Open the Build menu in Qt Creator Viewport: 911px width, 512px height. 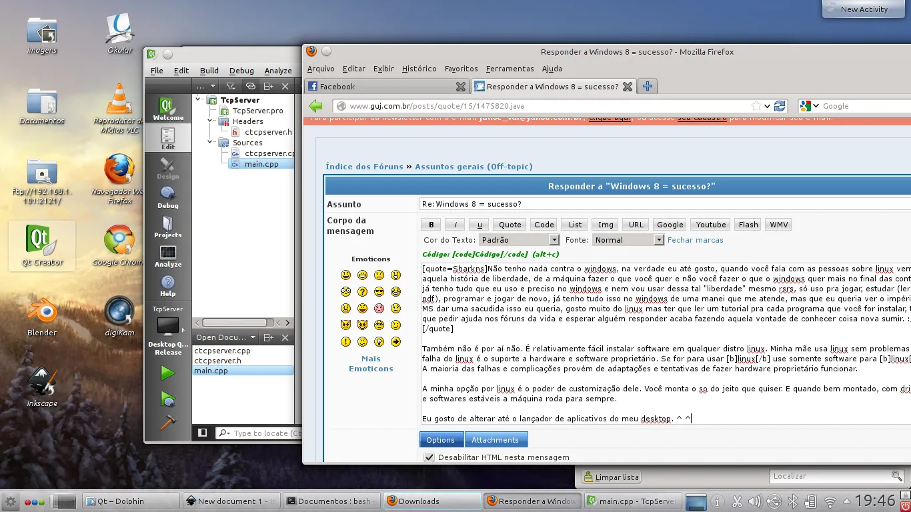209,71
